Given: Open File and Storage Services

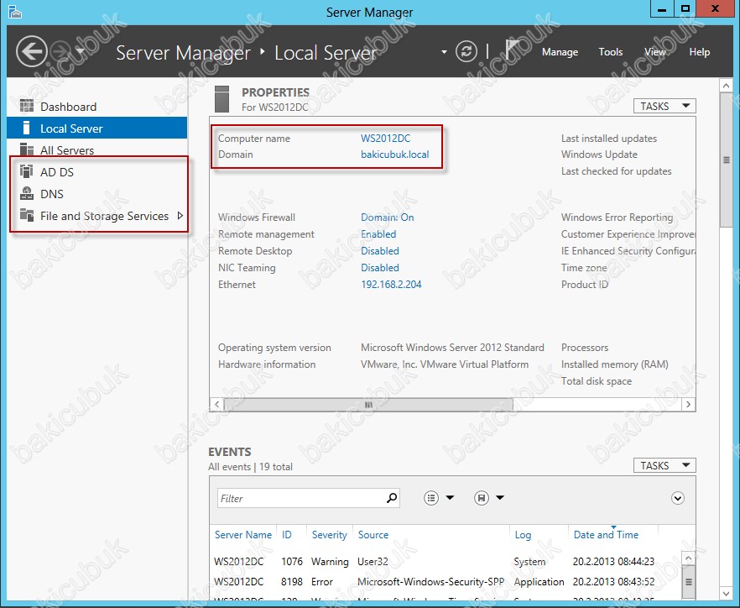Looking at the screenshot, I should (x=96, y=216).
